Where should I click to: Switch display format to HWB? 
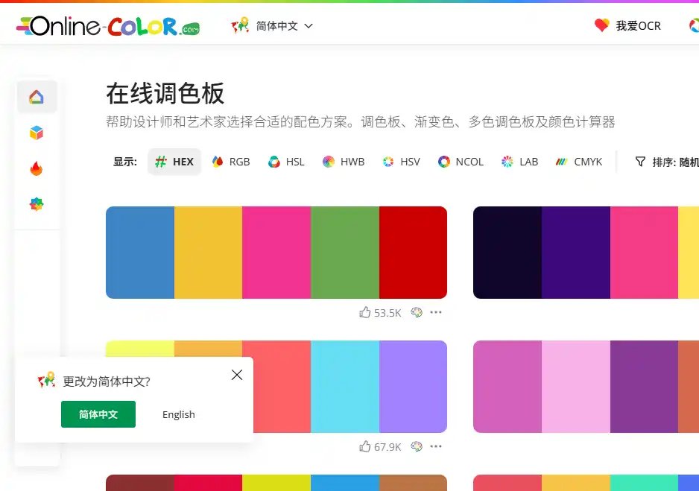(x=344, y=162)
